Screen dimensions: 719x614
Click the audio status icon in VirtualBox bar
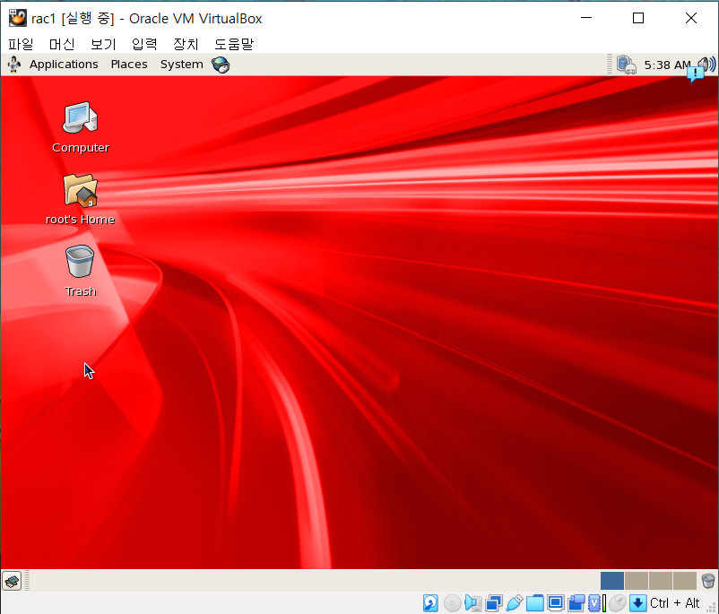473,603
